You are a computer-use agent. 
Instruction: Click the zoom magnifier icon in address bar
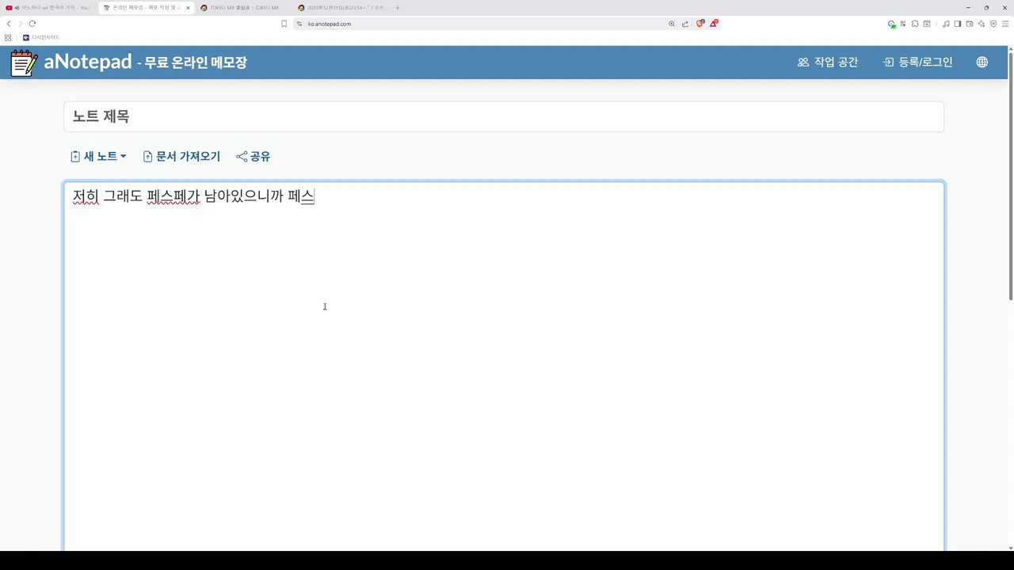pos(672,24)
